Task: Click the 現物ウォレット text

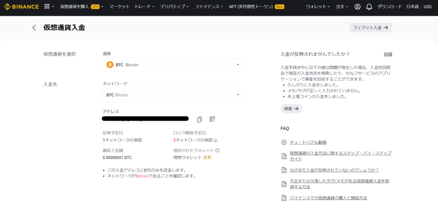Action: (187, 157)
